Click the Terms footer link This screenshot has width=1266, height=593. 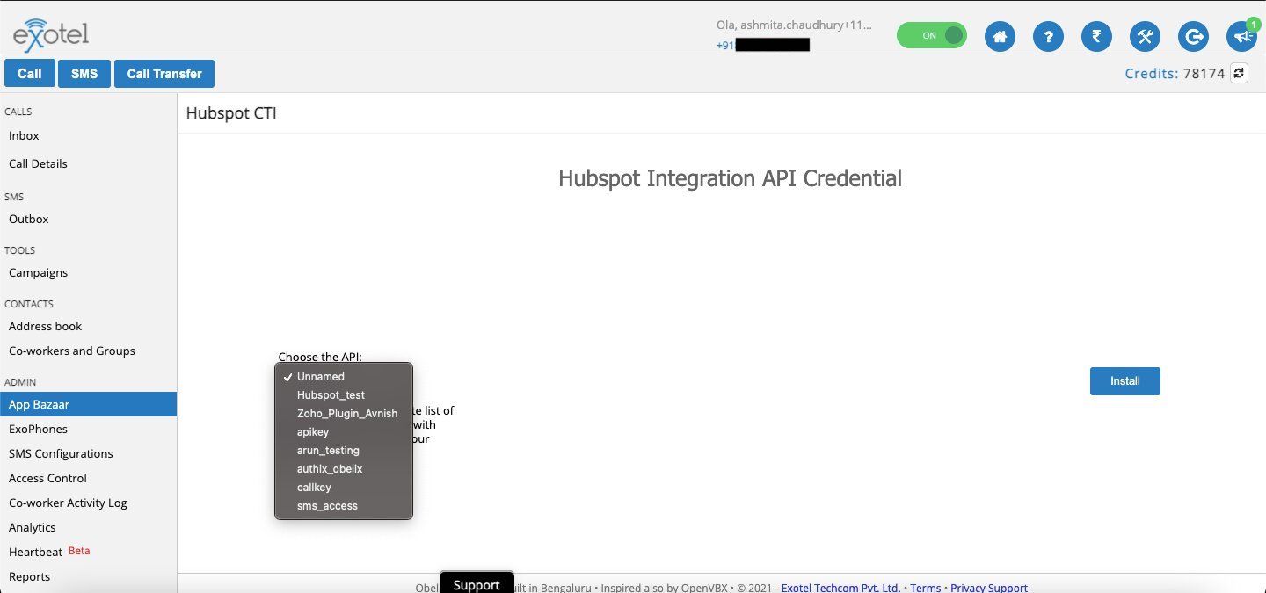[925, 588]
